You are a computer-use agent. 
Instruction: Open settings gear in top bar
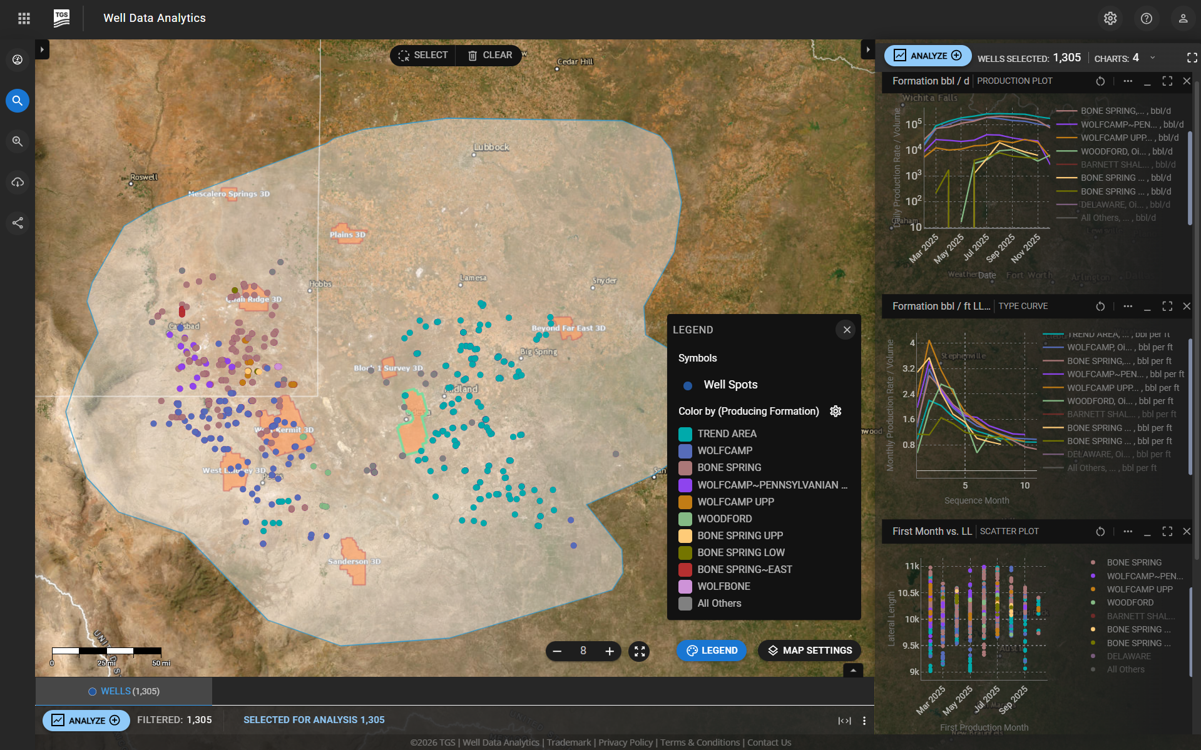pyautogui.click(x=1110, y=18)
